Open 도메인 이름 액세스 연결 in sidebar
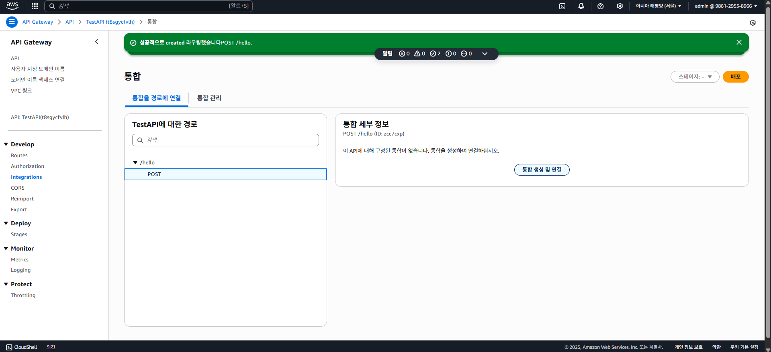Image resolution: width=771 pixels, height=352 pixels. pos(38,80)
